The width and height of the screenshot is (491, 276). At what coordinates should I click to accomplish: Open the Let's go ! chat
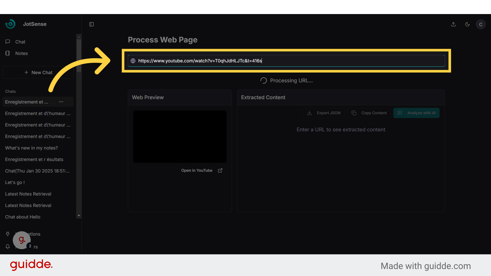click(15, 182)
